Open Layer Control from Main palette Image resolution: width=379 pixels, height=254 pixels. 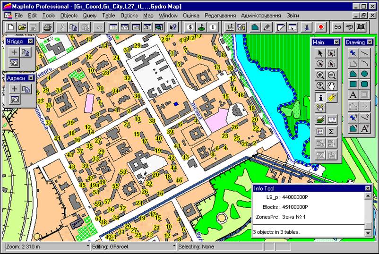pyautogui.click(x=320, y=120)
